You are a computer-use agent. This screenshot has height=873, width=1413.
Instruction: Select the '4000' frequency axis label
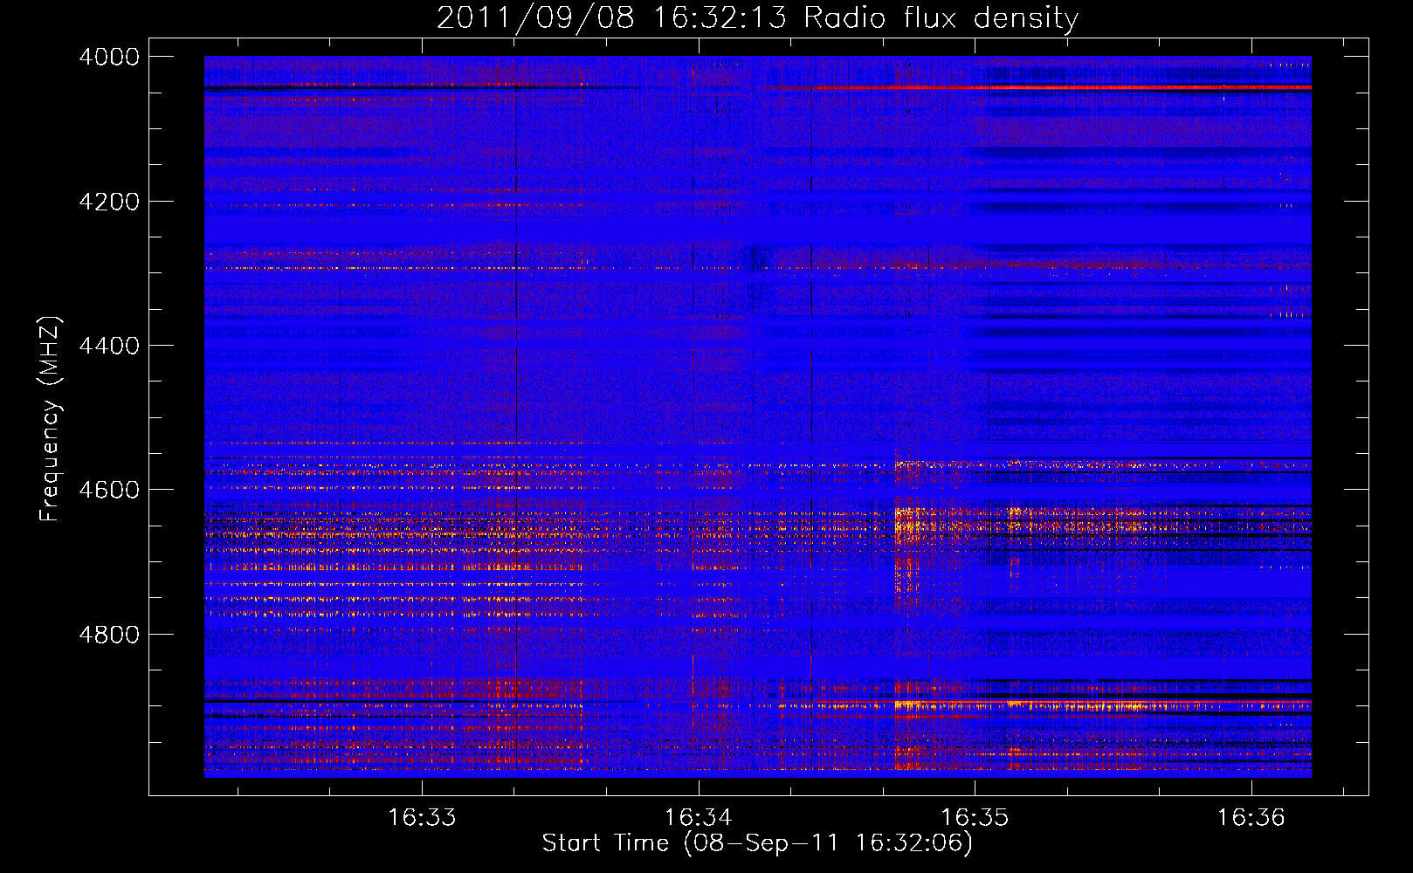point(109,57)
